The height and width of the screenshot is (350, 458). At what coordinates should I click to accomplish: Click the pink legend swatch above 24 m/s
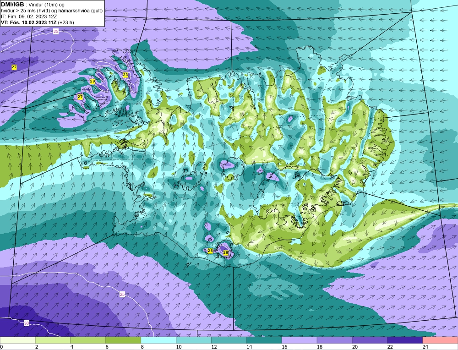(x=440, y=340)
